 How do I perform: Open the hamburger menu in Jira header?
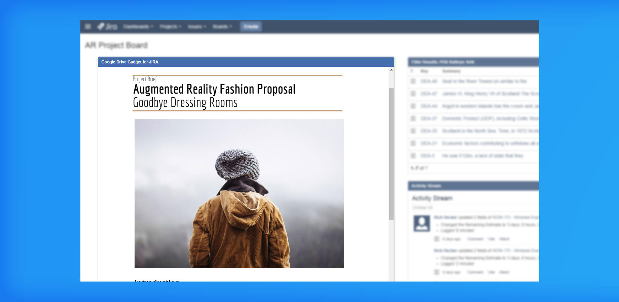click(x=88, y=27)
